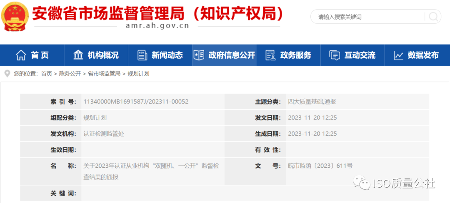Click the document icon beside 政务服务
This screenshot has height=203, width=450.
(x=270, y=55)
